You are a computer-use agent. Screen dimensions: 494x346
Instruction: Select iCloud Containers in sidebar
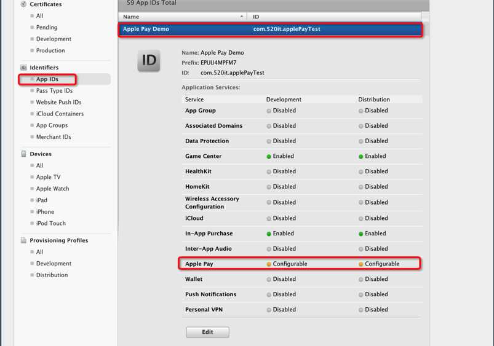[x=60, y=114]
